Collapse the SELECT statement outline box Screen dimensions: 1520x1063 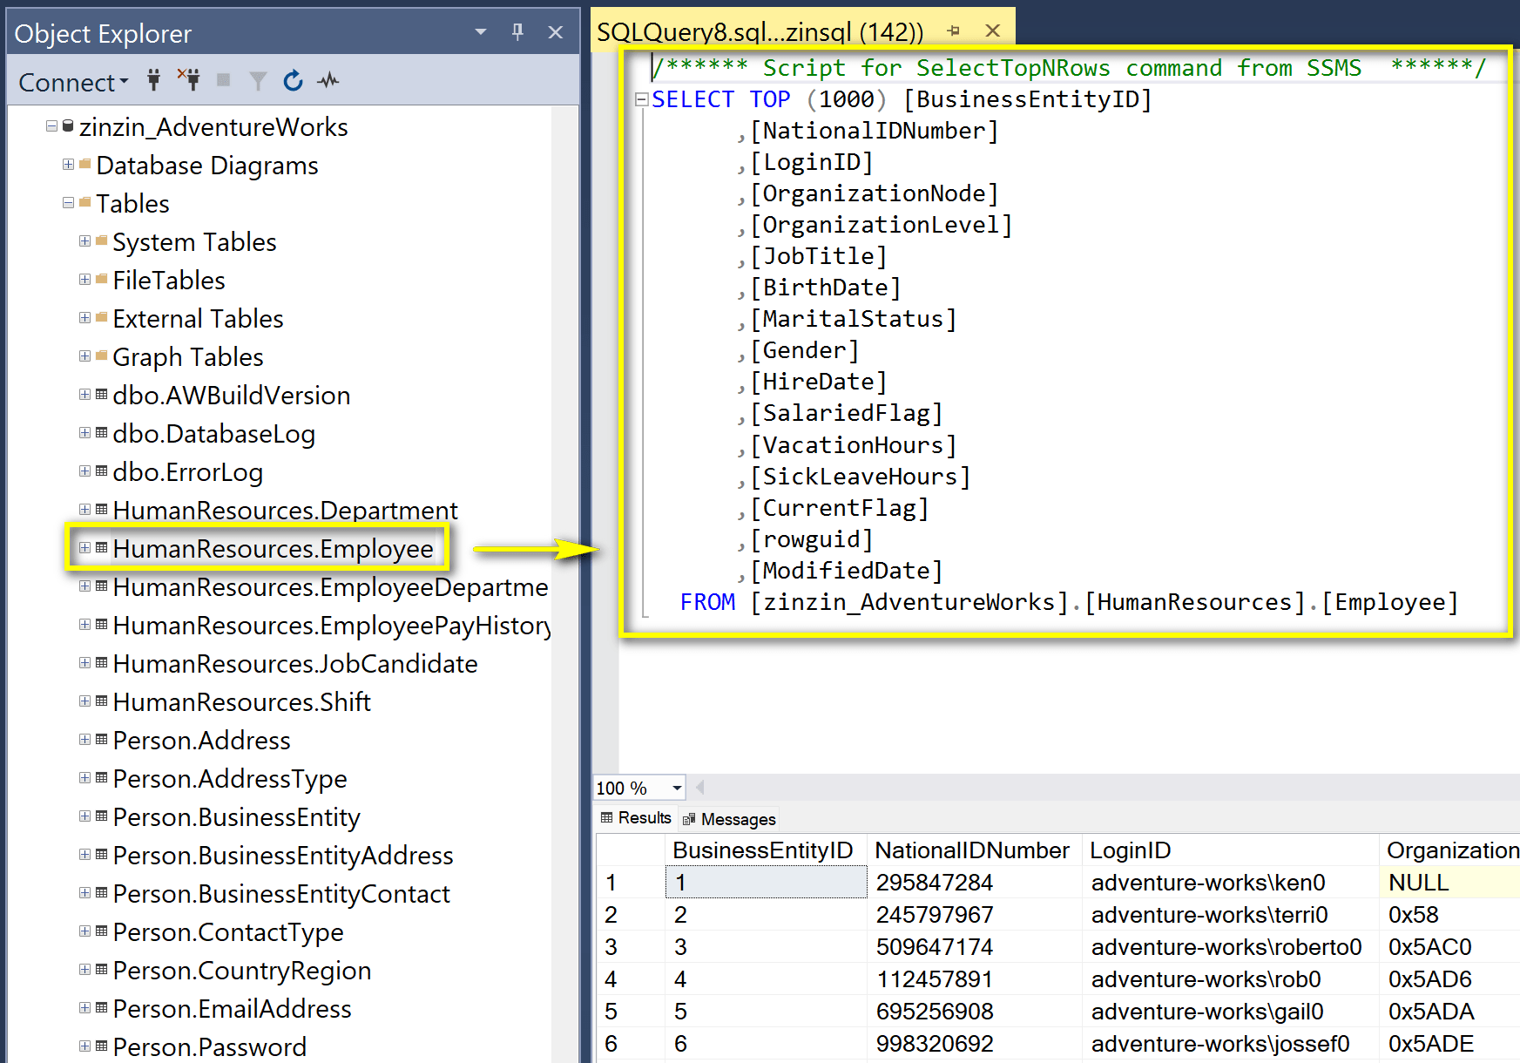[642, 99]
